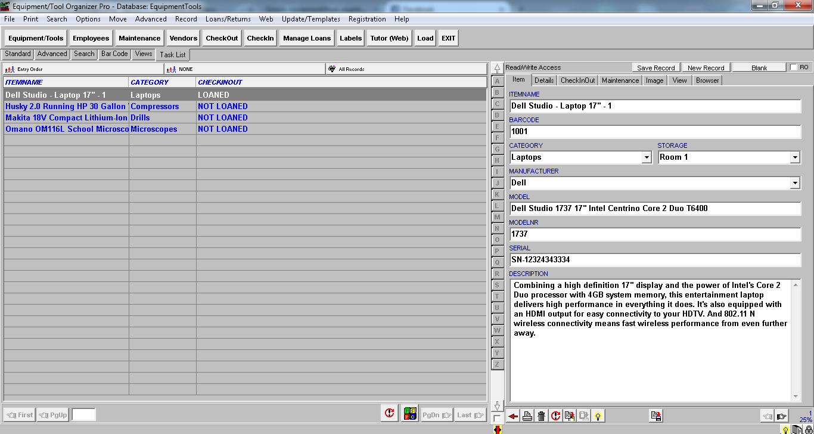Open the Loans/Returns menu
The image size is (814, 434).
(x=228, y=18)
